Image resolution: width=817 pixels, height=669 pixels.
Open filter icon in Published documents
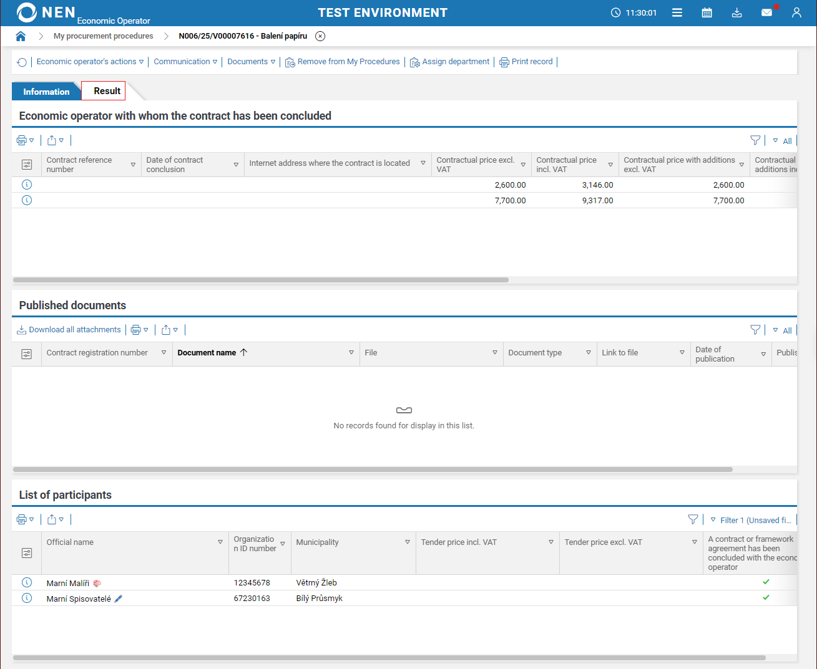[755, 330]
